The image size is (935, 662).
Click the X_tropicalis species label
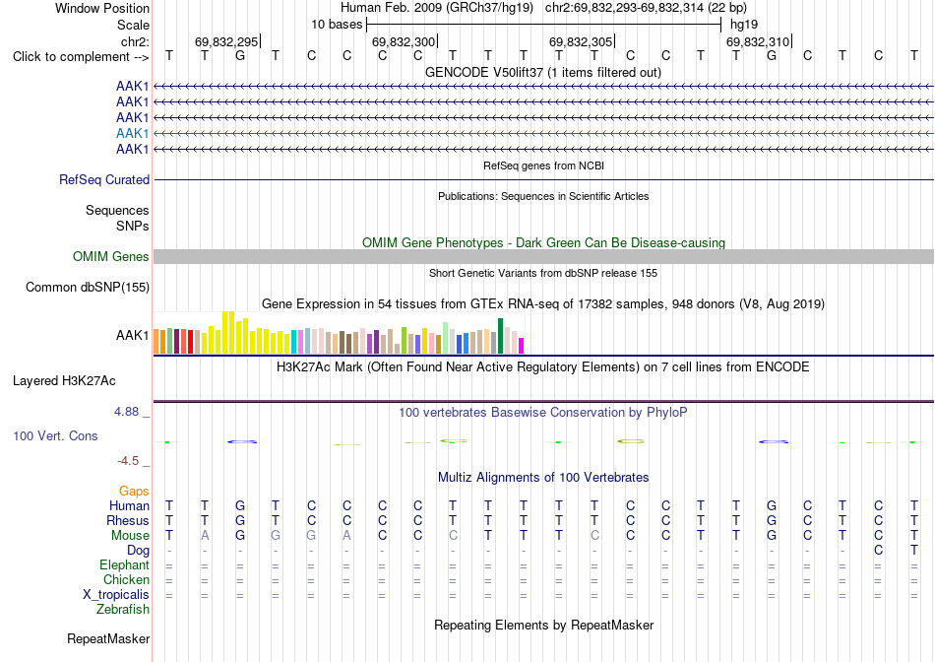click(x=116, y=595)
